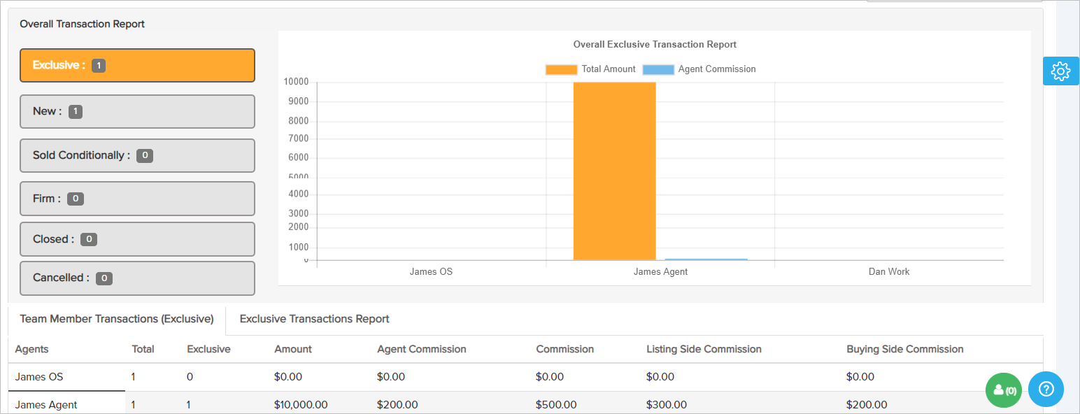Select James Agent row in table

coord(46,405)
